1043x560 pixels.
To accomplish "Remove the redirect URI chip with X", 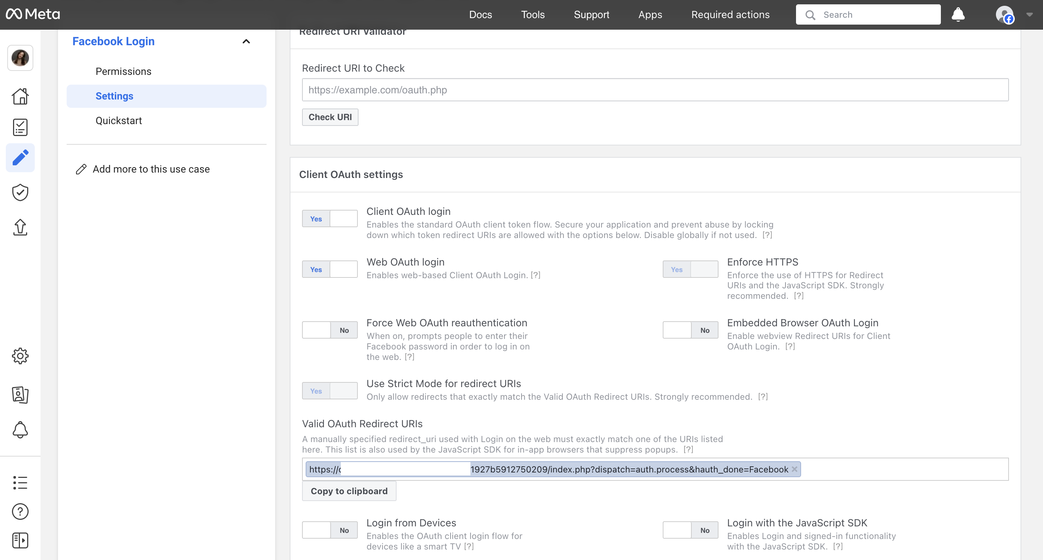I will (x=795, y=469).
